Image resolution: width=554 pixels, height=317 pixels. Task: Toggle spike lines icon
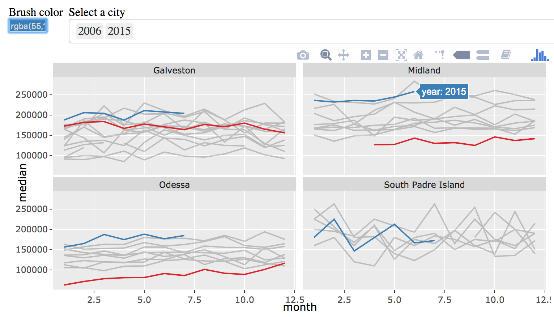pos(440,55)
